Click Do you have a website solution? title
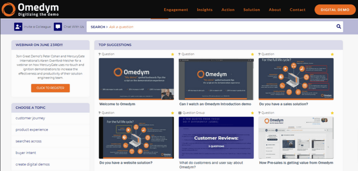 pos(126,163)
